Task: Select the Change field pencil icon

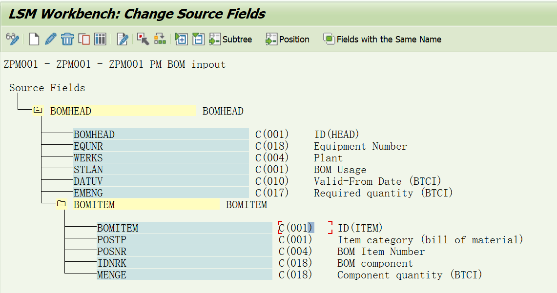Action: click(50, 39)
